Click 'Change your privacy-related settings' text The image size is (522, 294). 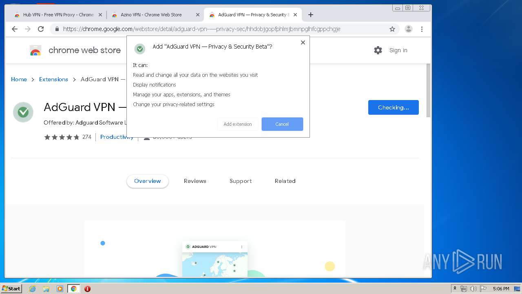(174, 104)
